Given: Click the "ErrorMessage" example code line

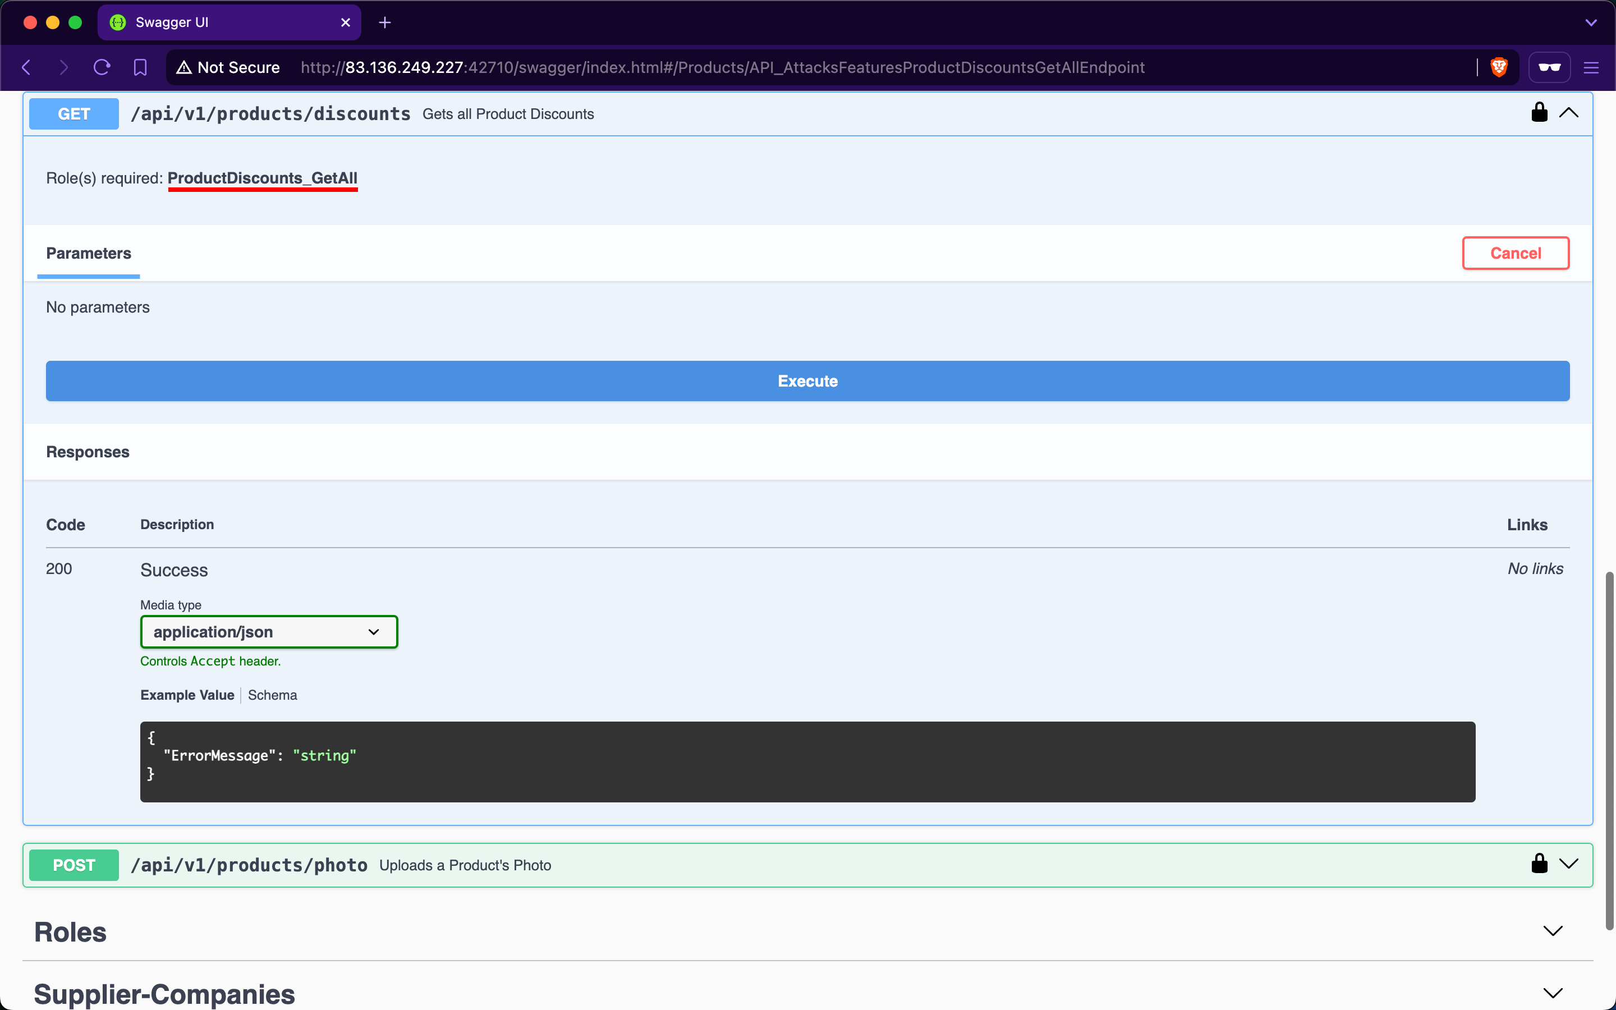Looking at the screenshot, I should pyautogui.click(x=260, y=755).
